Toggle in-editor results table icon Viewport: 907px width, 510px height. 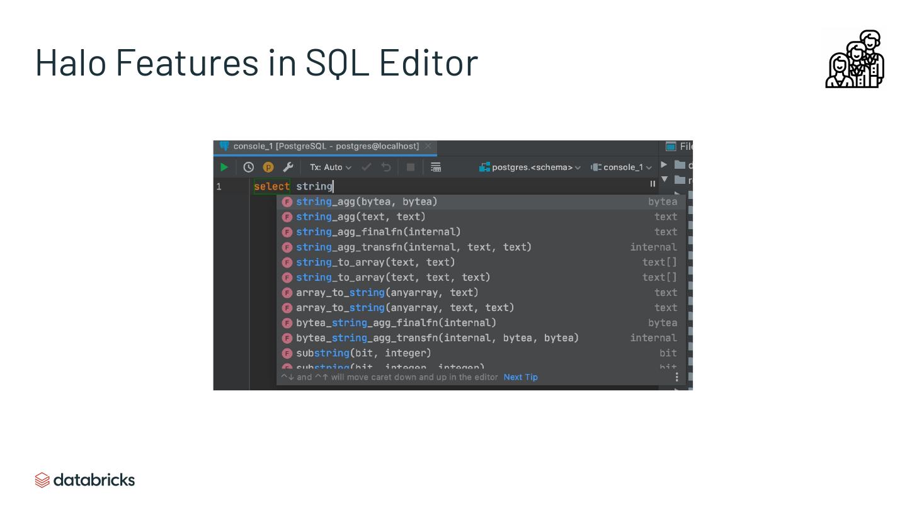click(436, 167)
